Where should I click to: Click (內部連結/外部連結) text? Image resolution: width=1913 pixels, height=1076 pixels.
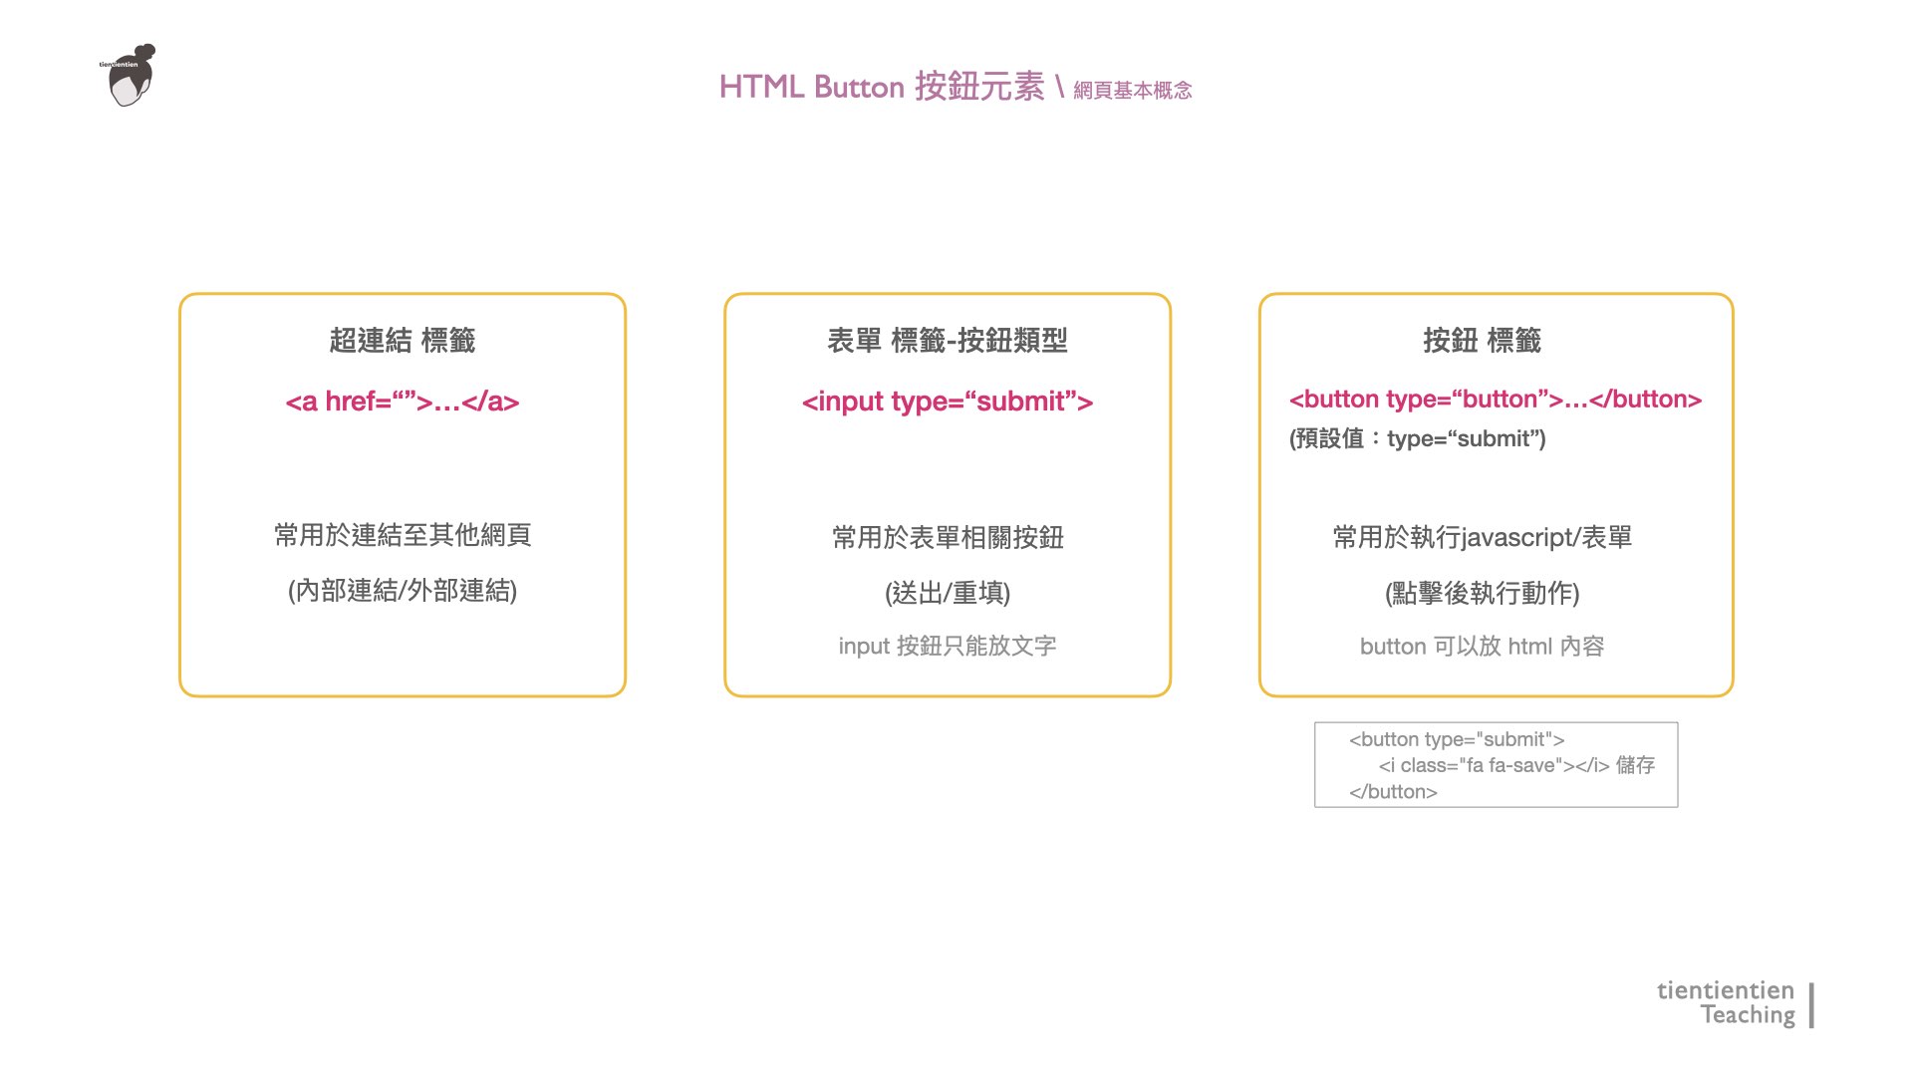point(402,591)
